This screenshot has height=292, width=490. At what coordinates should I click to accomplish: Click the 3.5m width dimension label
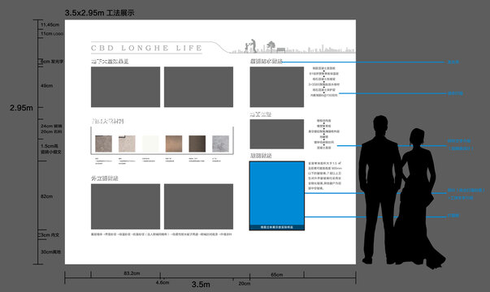201,285
